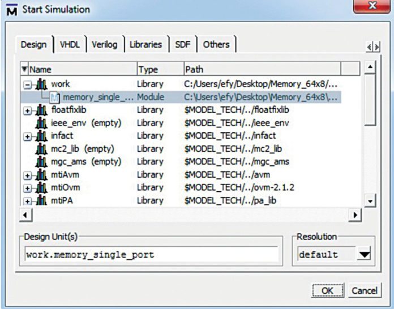The width and height of the screenshot is (394, 309).
Task: Click the memory_single module icon
Action: click(x=55, y=97)
